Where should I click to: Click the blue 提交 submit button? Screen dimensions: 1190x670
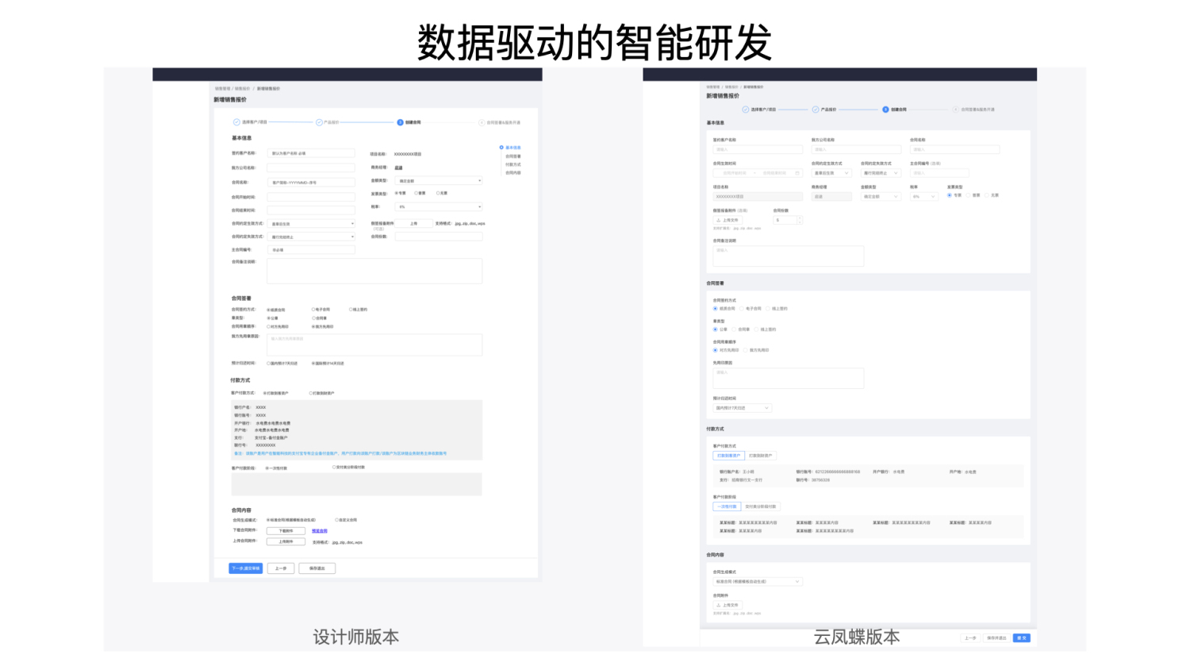pos(1022,637)
